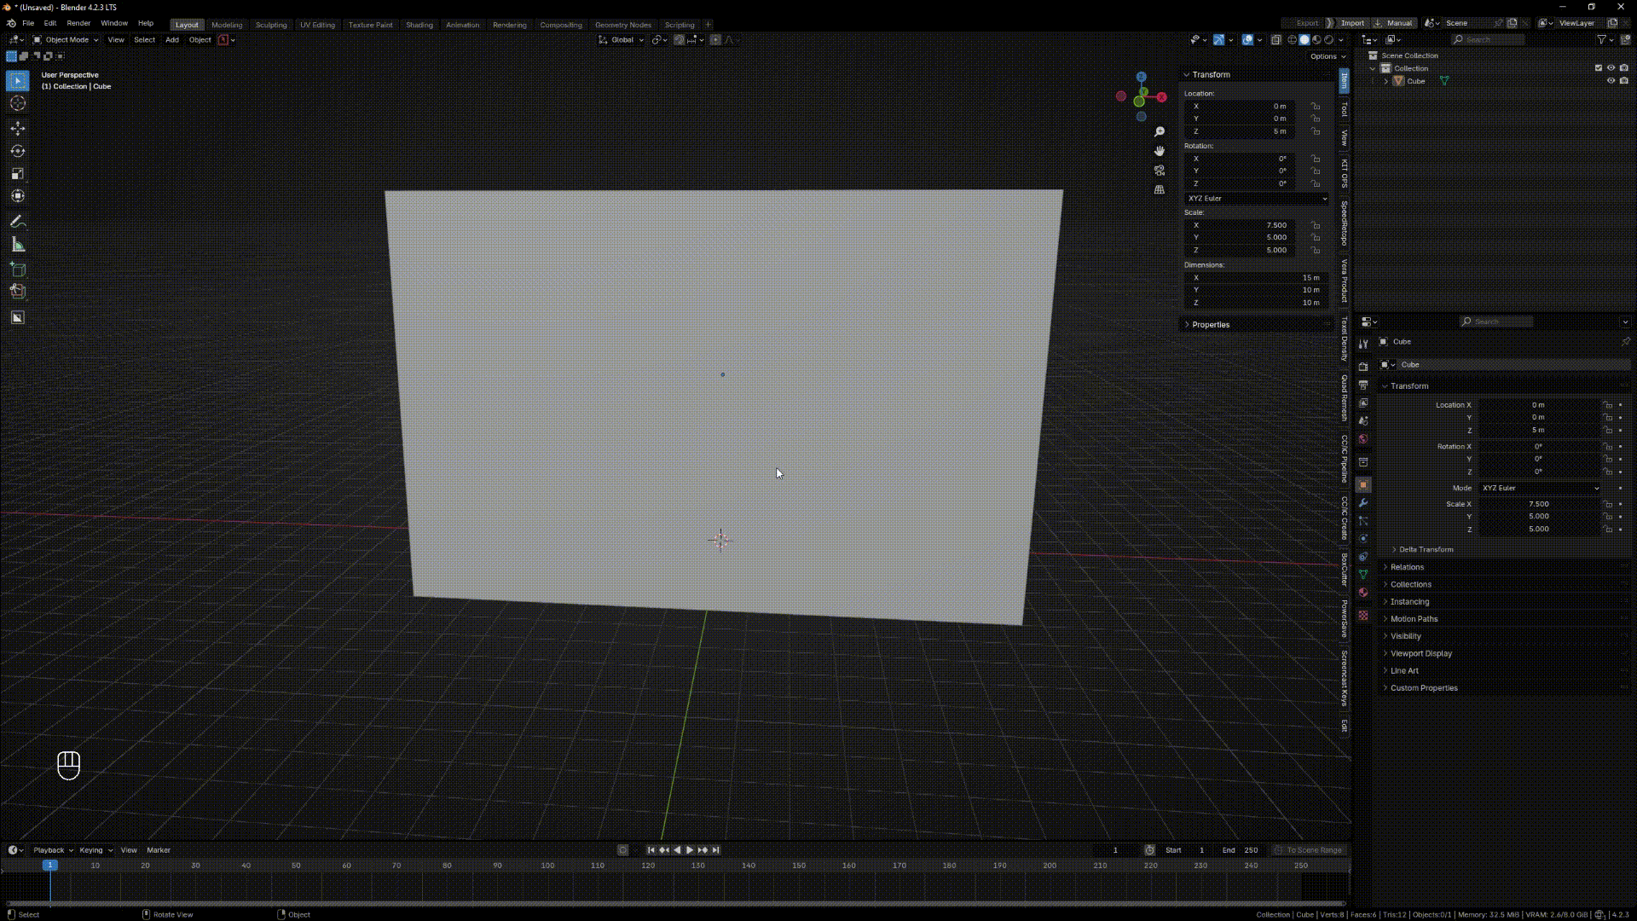This screenshot has height=921, width=1637.
Task: Select the Scale tool
Action: tap(17, 174)
